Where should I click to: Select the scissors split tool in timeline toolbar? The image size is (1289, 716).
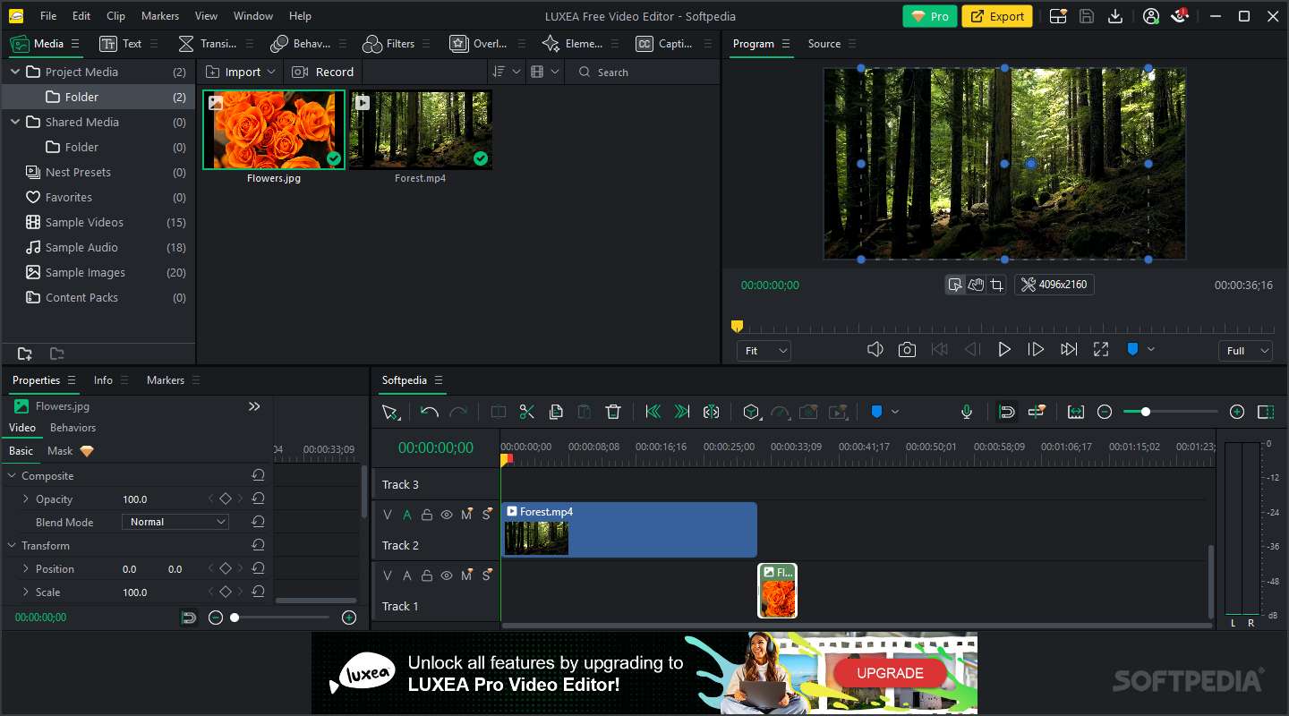coord(526,412)
